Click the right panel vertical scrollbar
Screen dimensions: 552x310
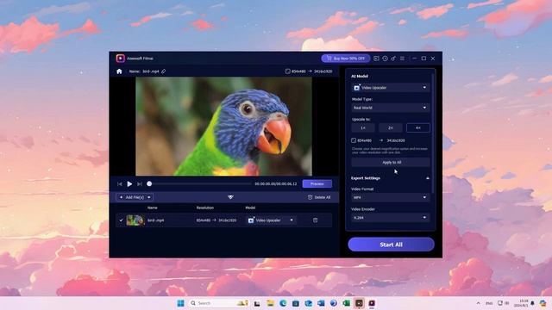(432, 133)
